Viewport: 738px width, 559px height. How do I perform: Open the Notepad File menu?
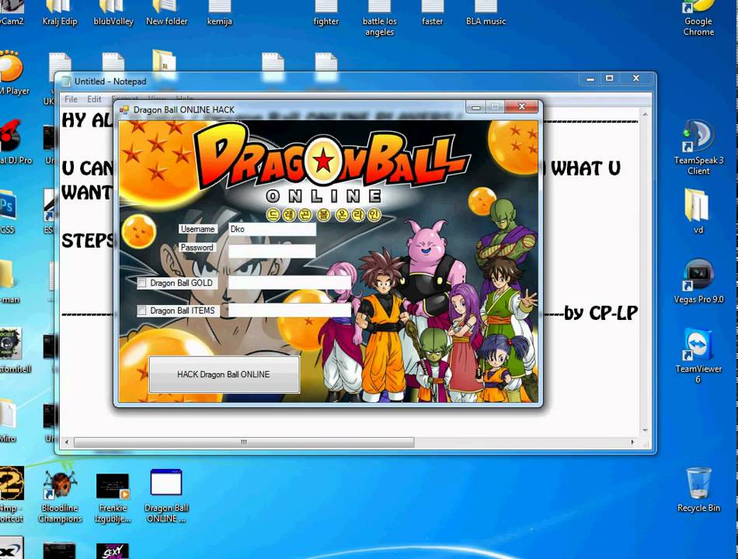[71, 99]
